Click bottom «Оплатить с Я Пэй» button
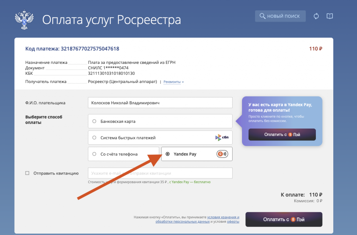The height and width of the screenshot is (235, 357). pyautogui.click(x=284, y=220)
